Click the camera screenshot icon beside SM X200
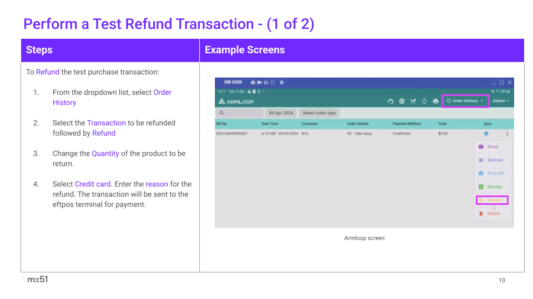The width and height of the screenshot is (533, 299). (253, 83)
